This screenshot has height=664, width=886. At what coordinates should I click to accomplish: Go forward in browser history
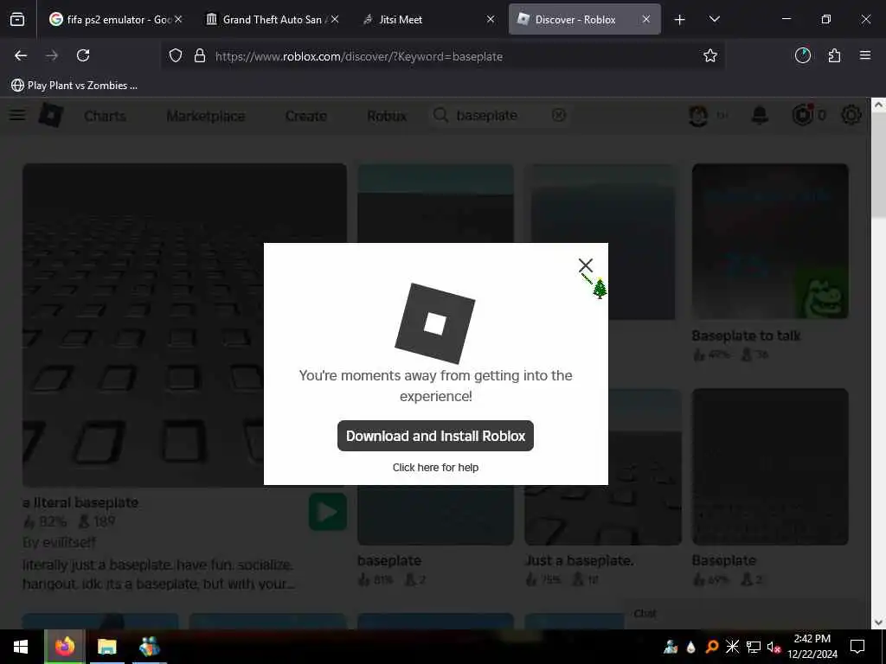[52, 55]
